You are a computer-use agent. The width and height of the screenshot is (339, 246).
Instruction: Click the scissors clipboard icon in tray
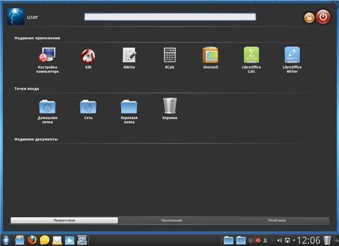tap(266, 240)
